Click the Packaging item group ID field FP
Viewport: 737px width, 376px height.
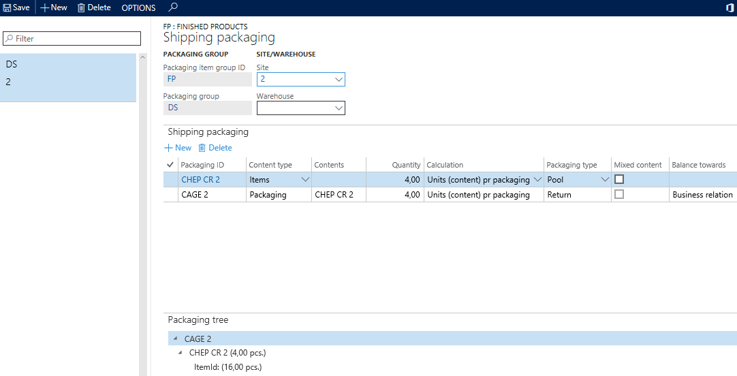pos(207,80)
